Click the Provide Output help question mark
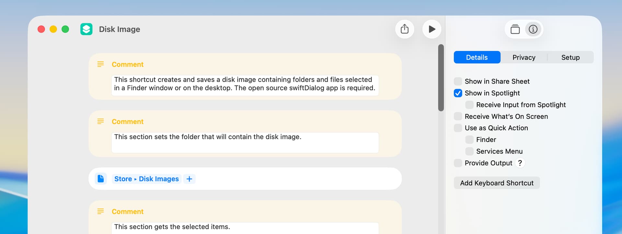Image resolution: width=622 pixels, height=234 pixels. point(520,163)
